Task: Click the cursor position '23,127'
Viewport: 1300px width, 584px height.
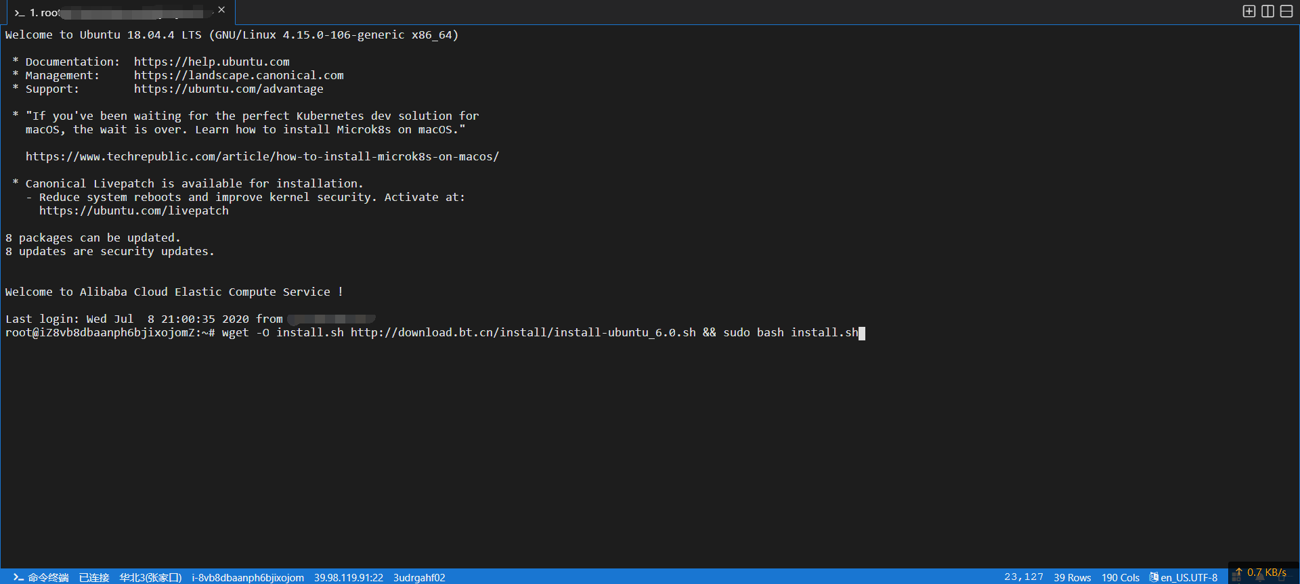Action: 1024,577
